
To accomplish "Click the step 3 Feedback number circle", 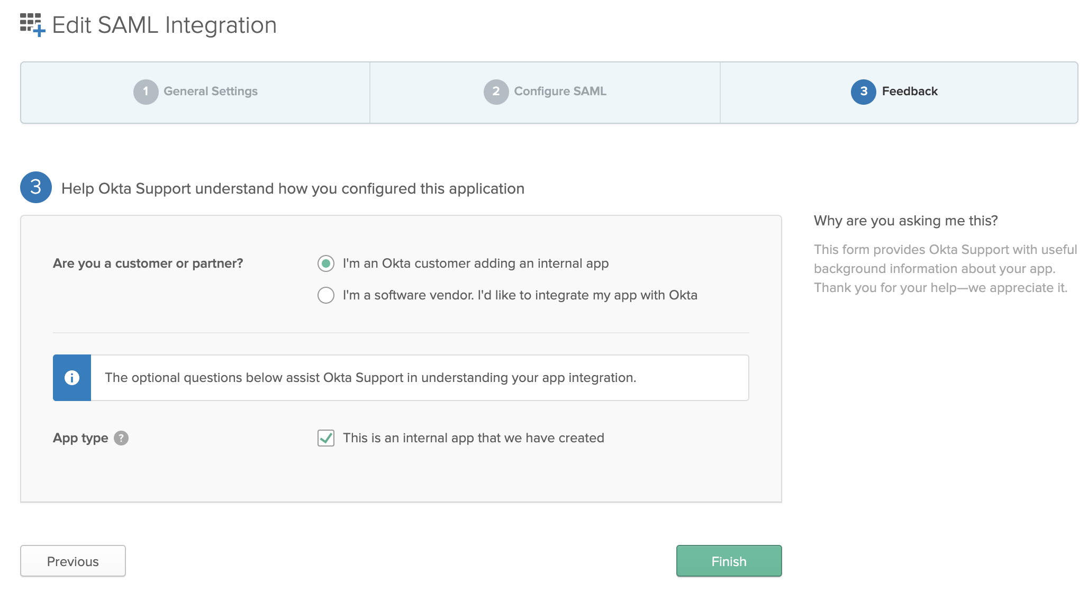I will pos(864,92).
